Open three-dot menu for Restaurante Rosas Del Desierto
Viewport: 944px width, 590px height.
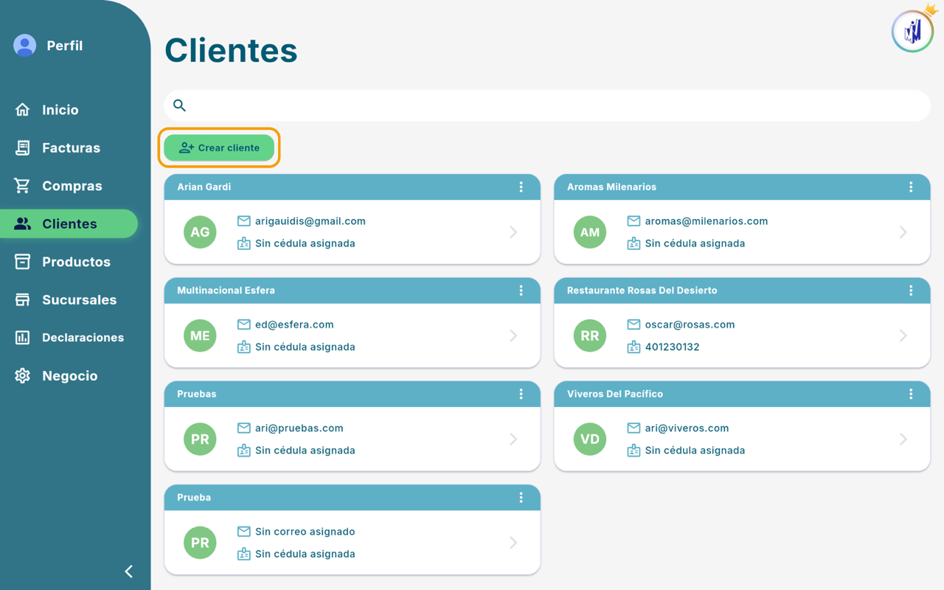tap(911, 291)
